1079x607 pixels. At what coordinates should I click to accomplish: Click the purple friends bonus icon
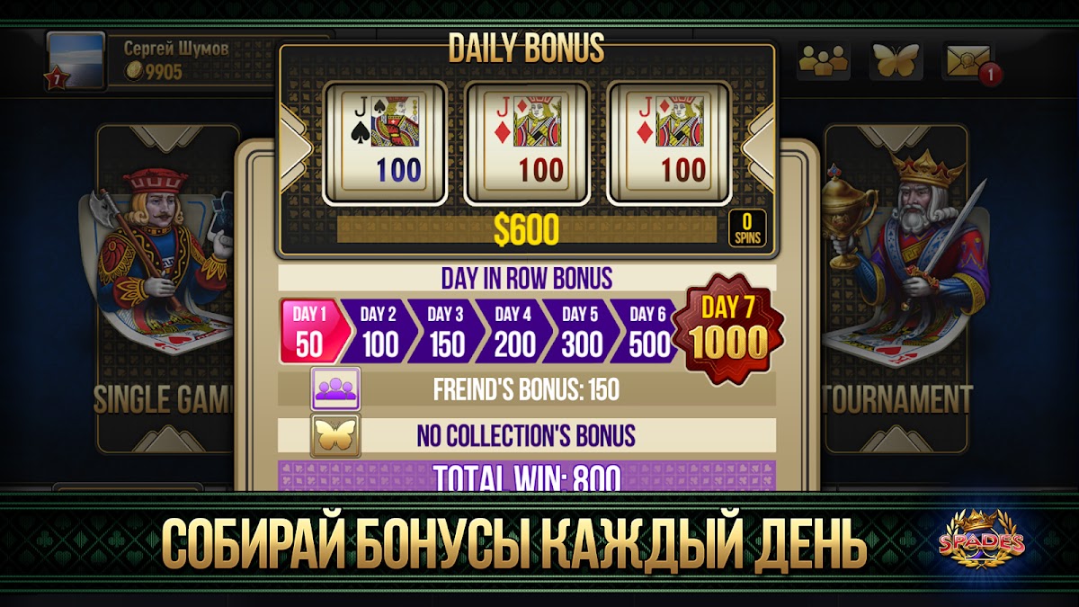[335, 389]
